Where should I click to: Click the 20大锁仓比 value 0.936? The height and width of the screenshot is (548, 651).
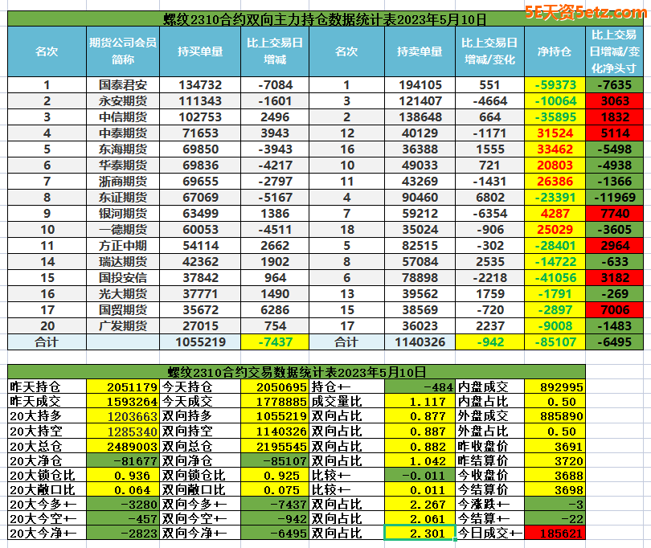pyautogui.click(x=123, y=476)
